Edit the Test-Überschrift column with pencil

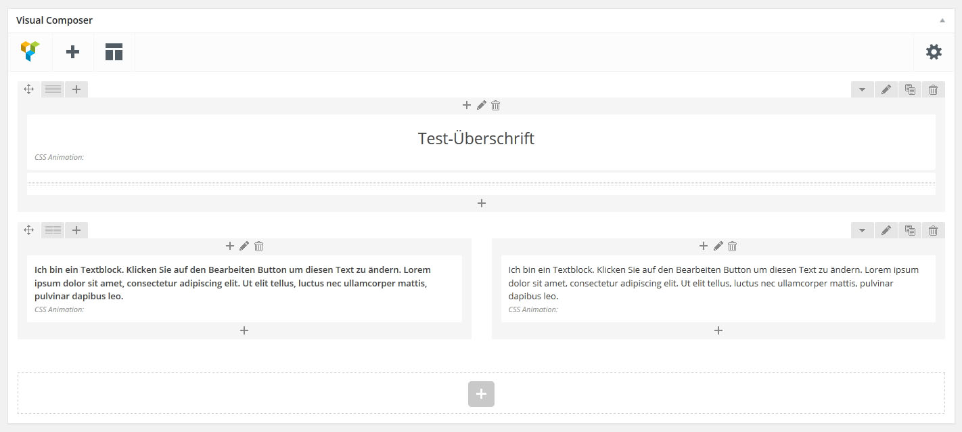481,105
